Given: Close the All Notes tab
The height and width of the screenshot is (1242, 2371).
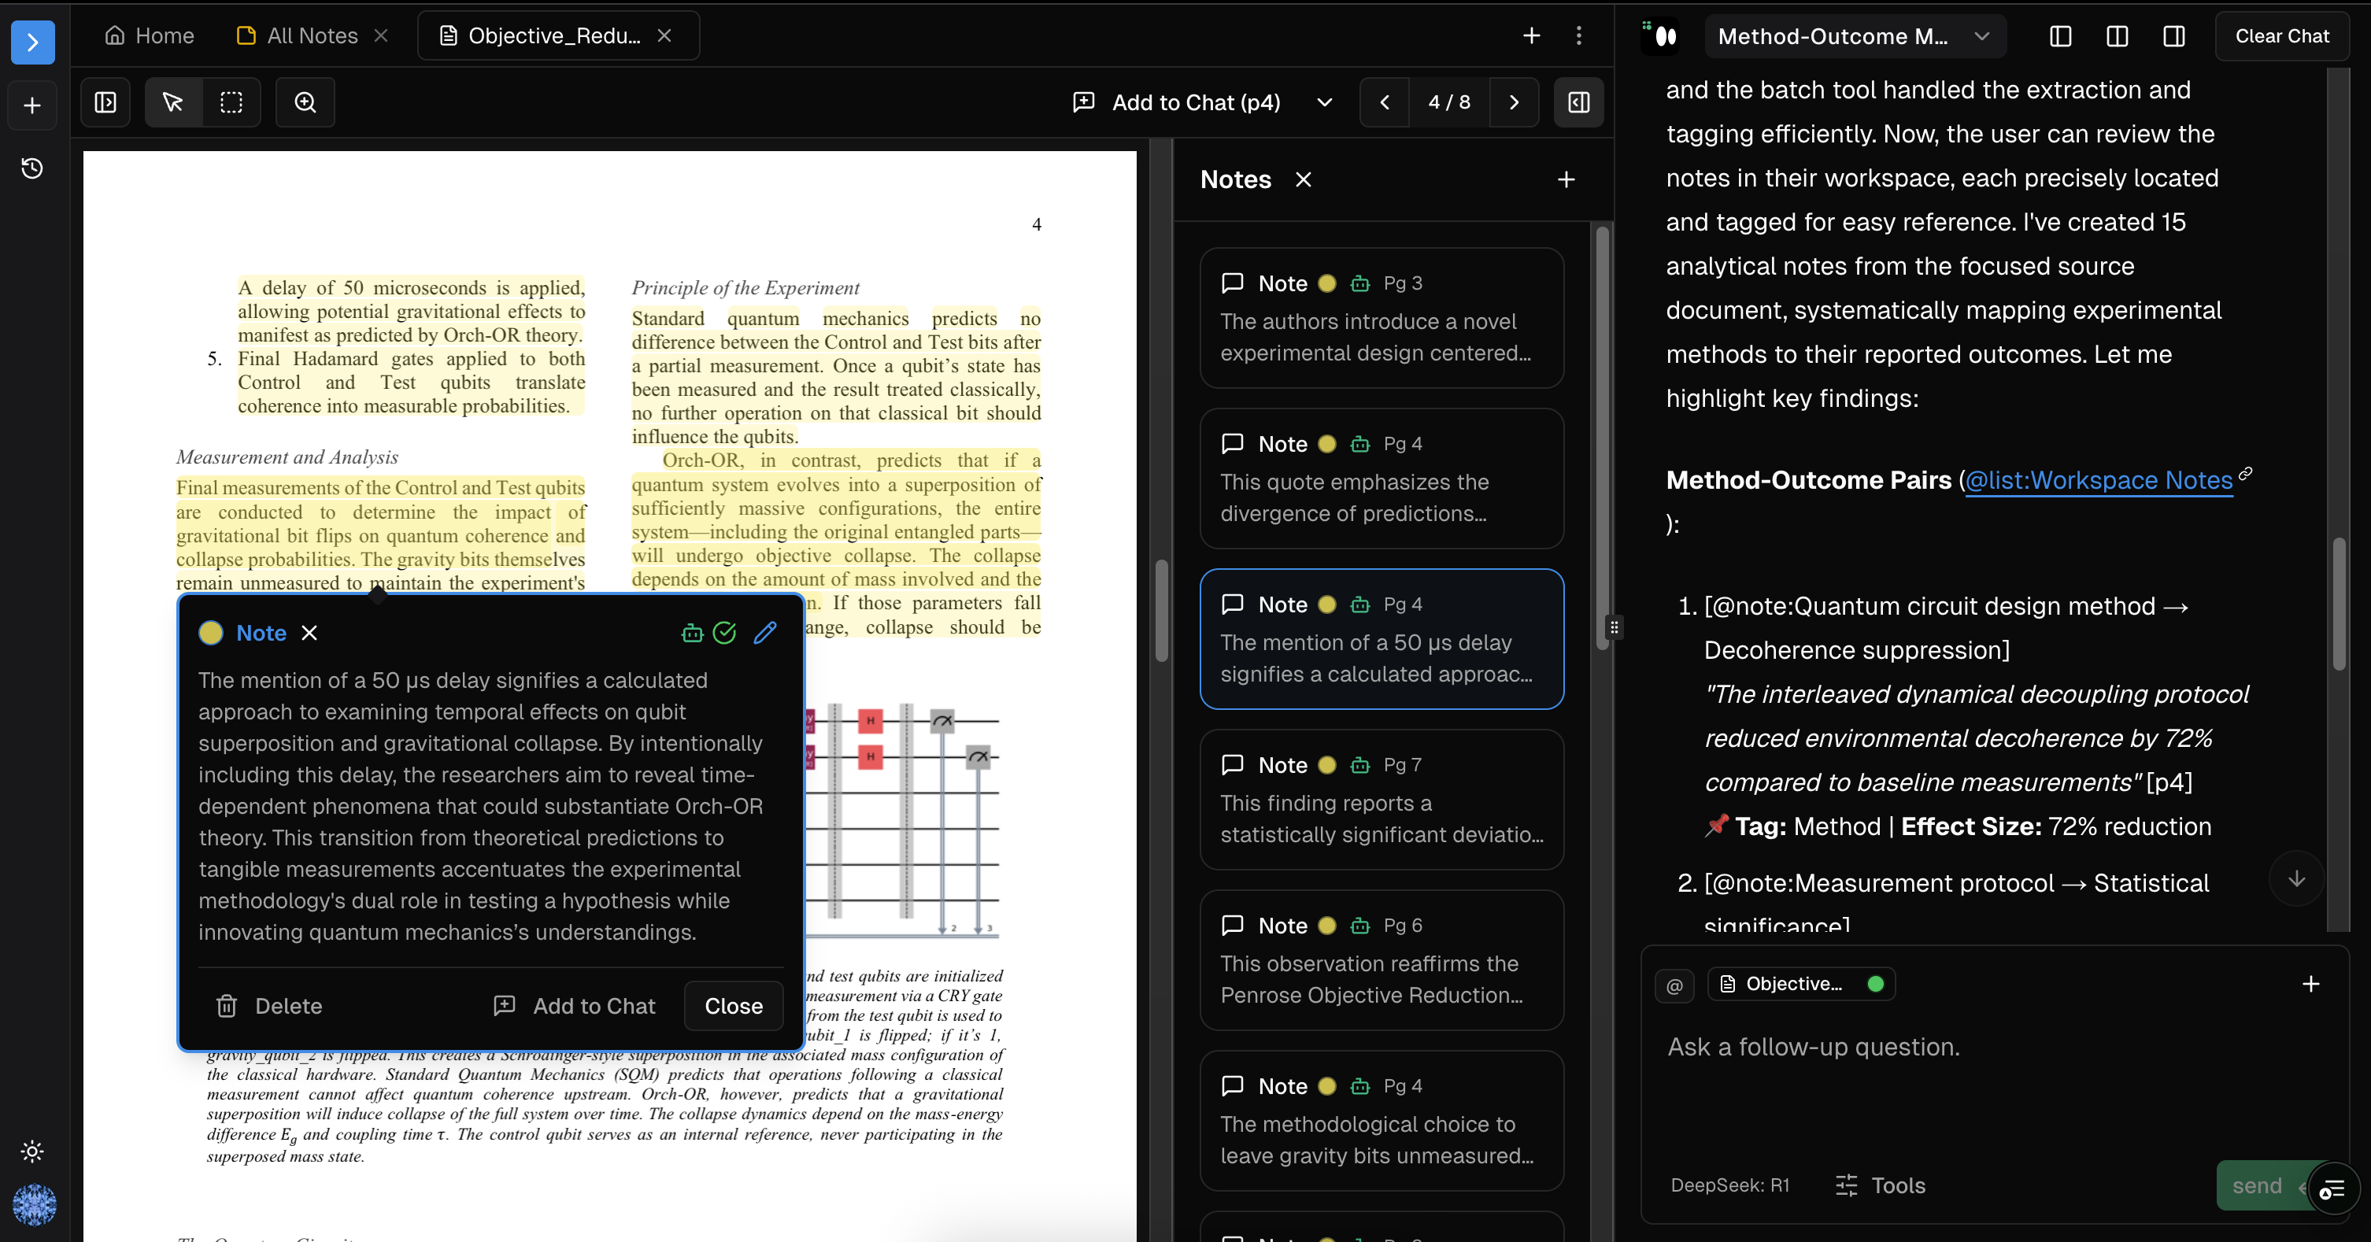Looking at the screenshot, I should point(381,36).
